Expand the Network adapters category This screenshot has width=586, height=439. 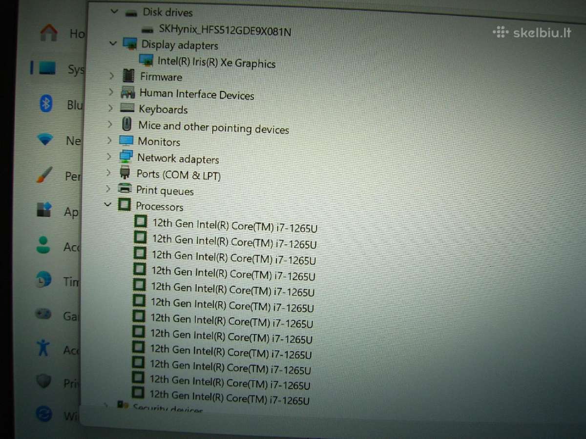[x=109, y=157]
